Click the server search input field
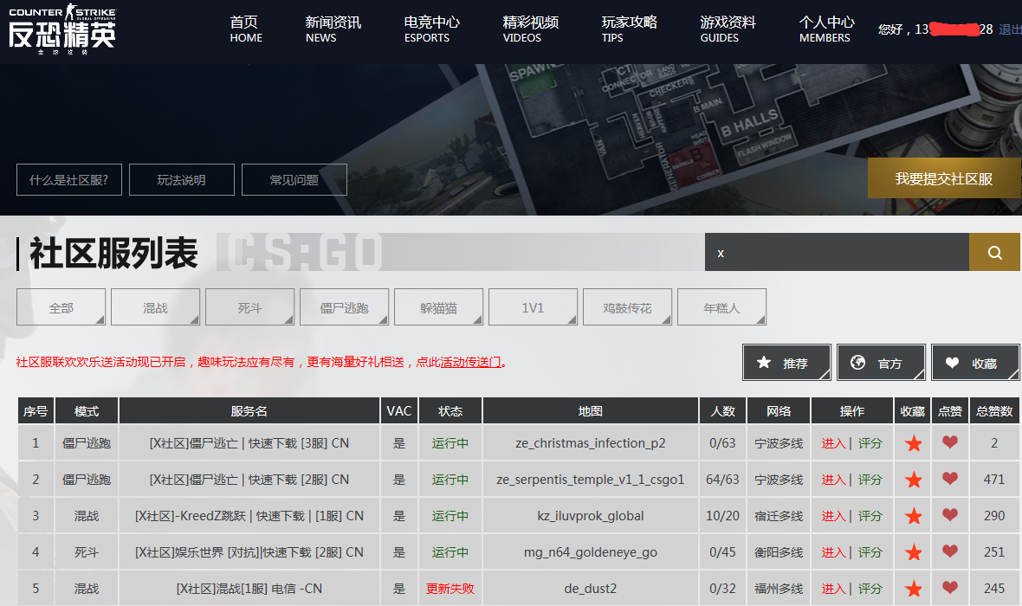The width and height of the screenshot is (1022, 606). [836, 253]
